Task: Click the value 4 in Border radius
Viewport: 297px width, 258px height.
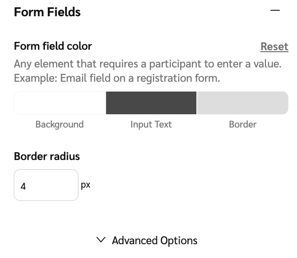Action: pyautogui.click(x=23, y=187)
